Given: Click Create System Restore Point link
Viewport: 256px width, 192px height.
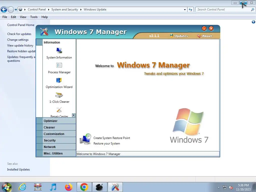Looking at the screenshot, I should coord(112,138).
